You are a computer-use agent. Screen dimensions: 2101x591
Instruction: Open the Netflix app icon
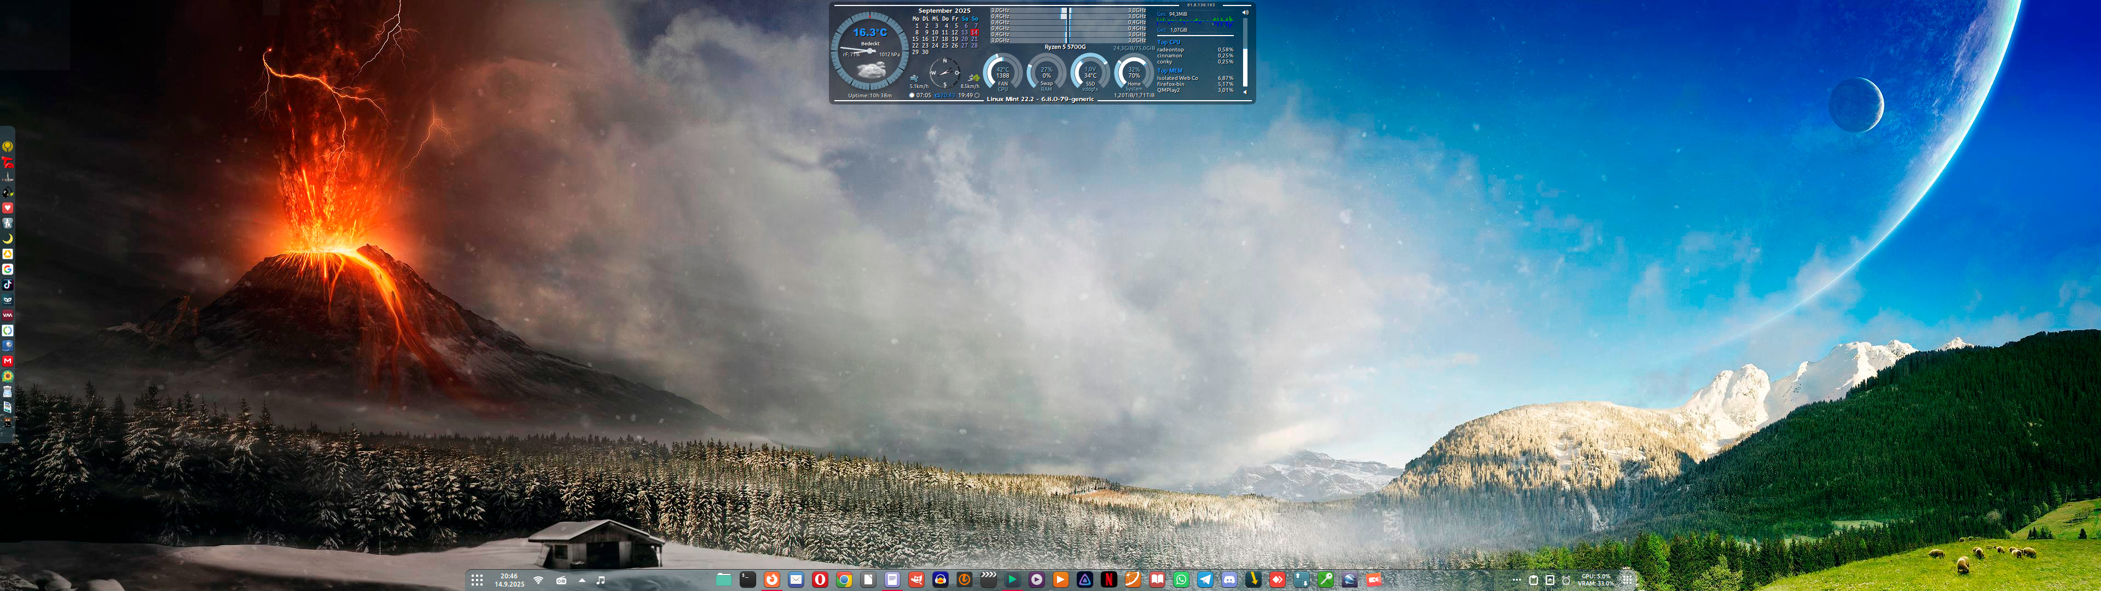(x=1109, y=580)
